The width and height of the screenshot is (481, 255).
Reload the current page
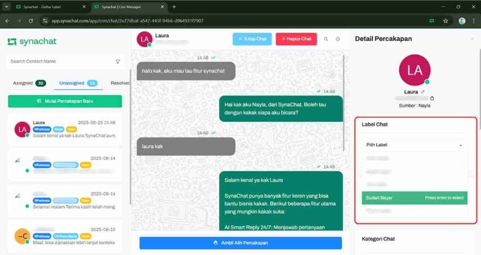click(x=31, y=21)
